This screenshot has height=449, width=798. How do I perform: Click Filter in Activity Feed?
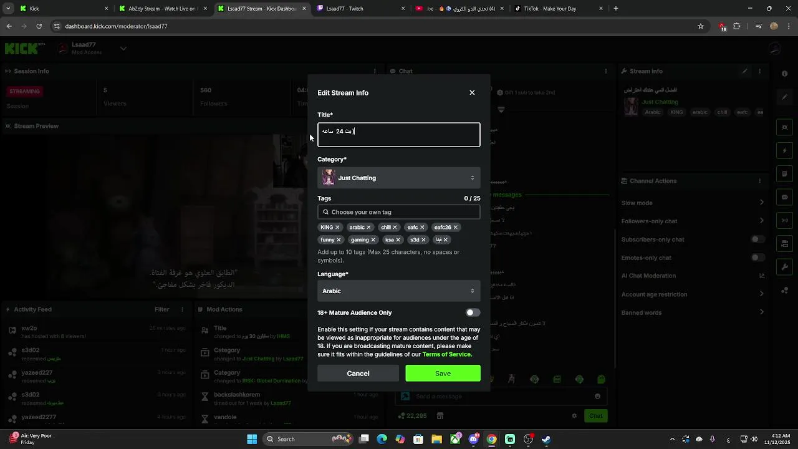pyautogui.click(x=162, y=309)
